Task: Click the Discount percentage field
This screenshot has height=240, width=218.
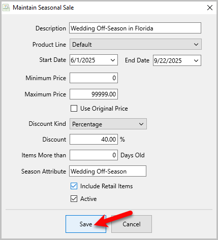Action: (x=94, y=140)
